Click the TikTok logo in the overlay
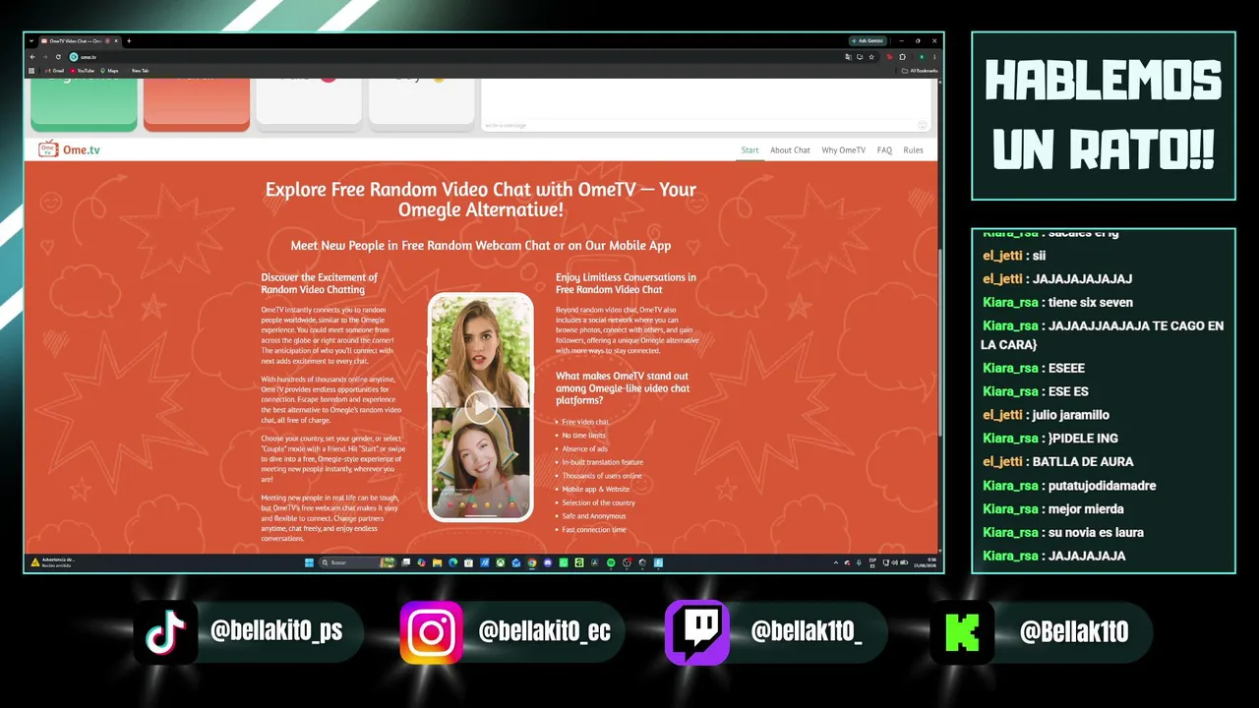This screenshot has width=1259, height=708. 166,632
